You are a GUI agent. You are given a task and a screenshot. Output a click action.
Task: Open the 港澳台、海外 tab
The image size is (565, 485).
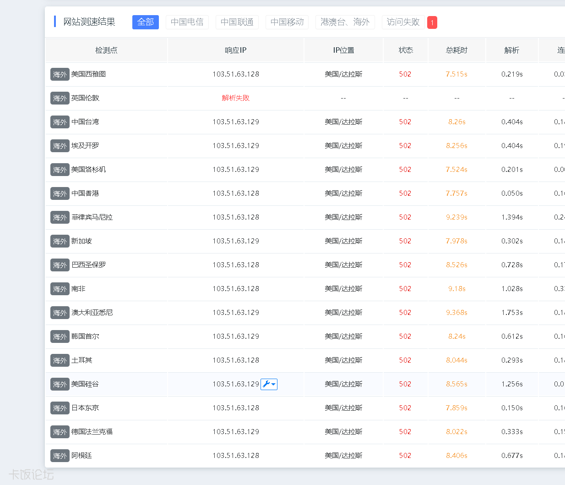point(345,22)
